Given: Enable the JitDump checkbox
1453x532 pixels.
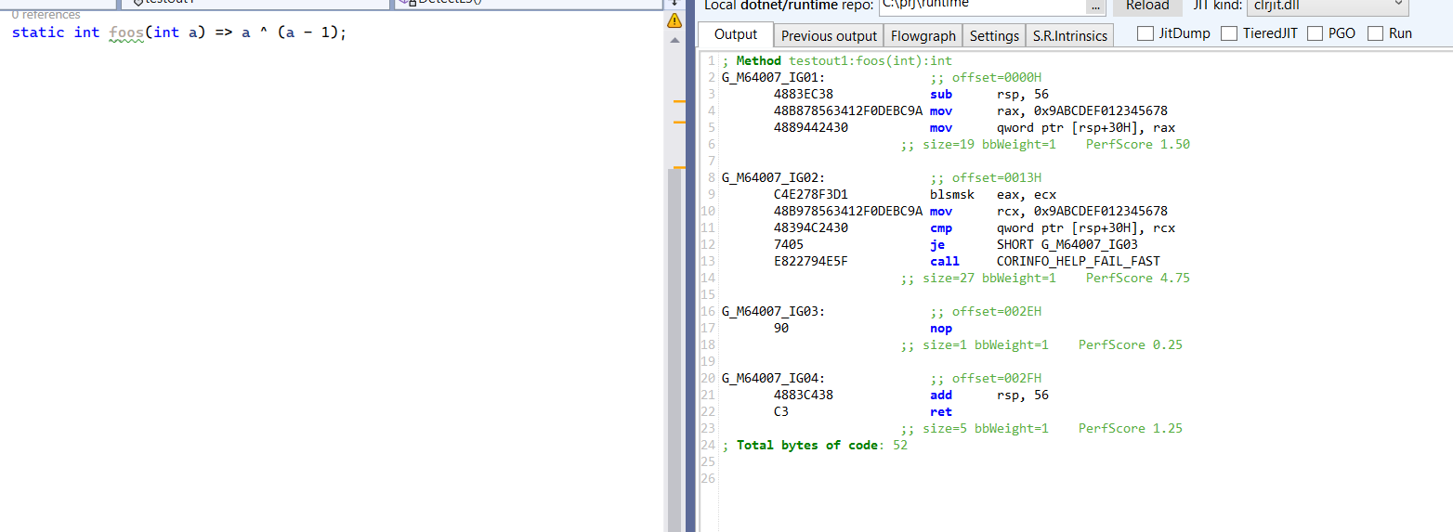Looking at the screenshot, I should click(1145, 33).
